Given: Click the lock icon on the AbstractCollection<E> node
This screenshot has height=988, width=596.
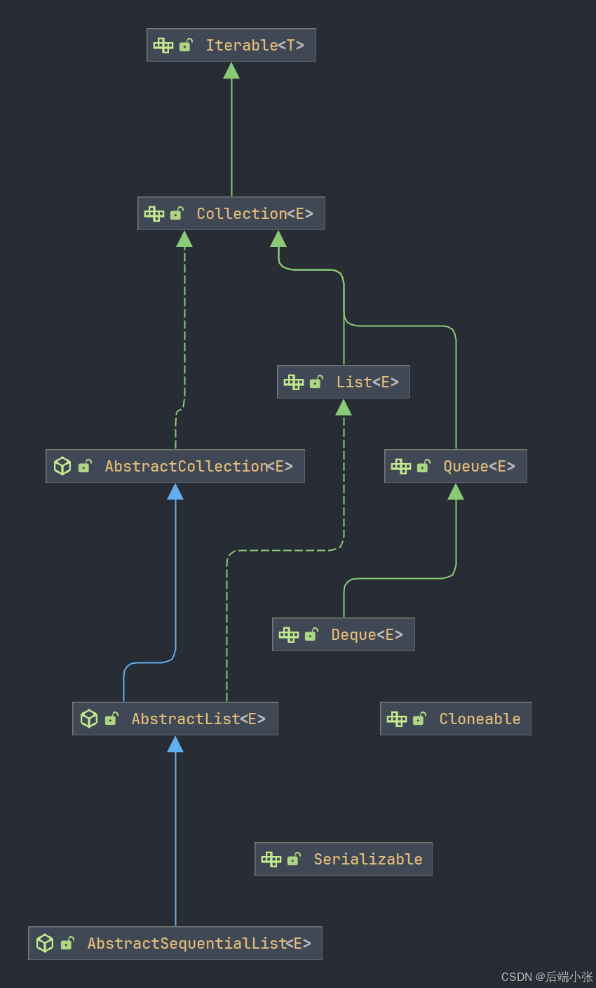Looking at the screenshot, I should [85, 466].
